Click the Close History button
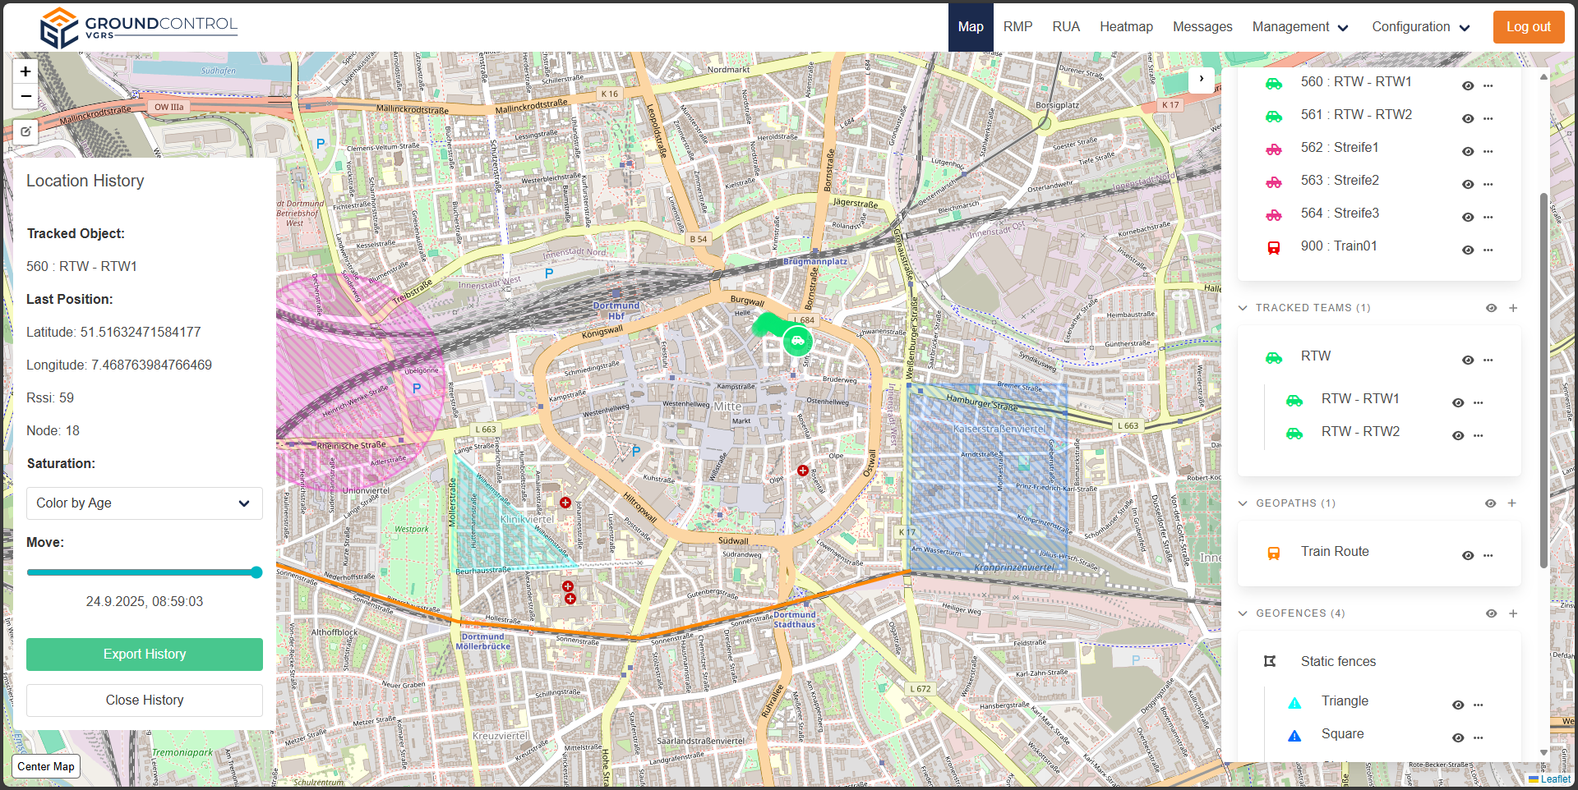Screen dimensions: 1578x790 click(x=145, y=700)
